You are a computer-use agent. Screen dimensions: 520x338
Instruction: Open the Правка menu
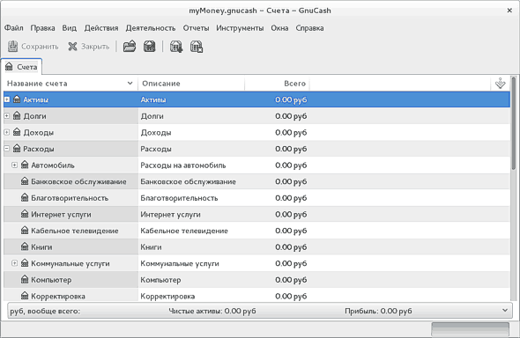click(43, 28)
